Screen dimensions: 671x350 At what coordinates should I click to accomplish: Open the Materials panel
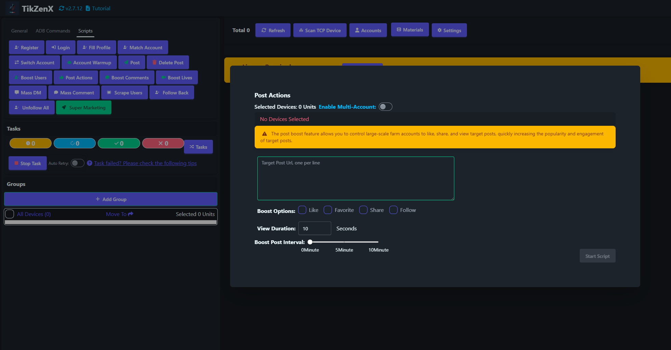click(x=410, y=30)
